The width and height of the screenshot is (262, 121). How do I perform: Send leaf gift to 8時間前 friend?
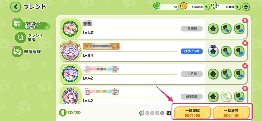click(x=239, y=97)
